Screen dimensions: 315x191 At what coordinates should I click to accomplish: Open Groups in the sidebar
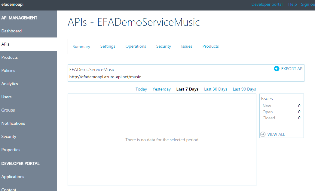pyautogui.click(x=29, y=110)
